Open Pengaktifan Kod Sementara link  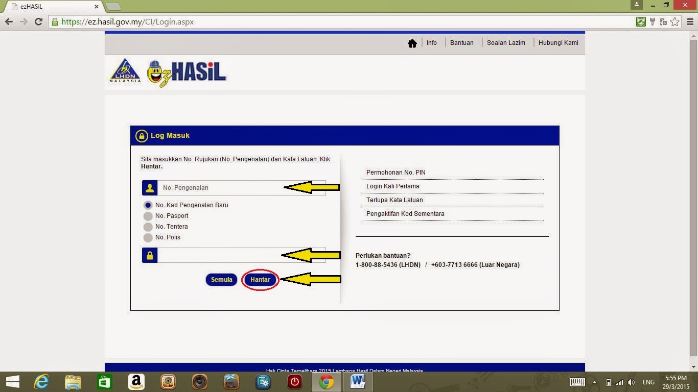pyautogui.click(x=405, y=214)
